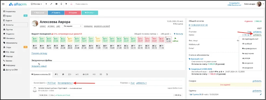Expand the ±90 дней period dropdown
This screenshot has width=266, height=100.
tap(166, 34)
